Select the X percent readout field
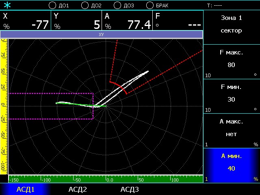The width and height of the screenshot is (260, 195). 26,21
